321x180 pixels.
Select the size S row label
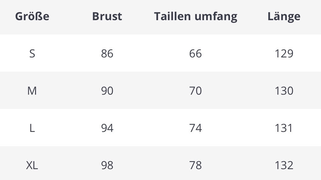[32, 54]
